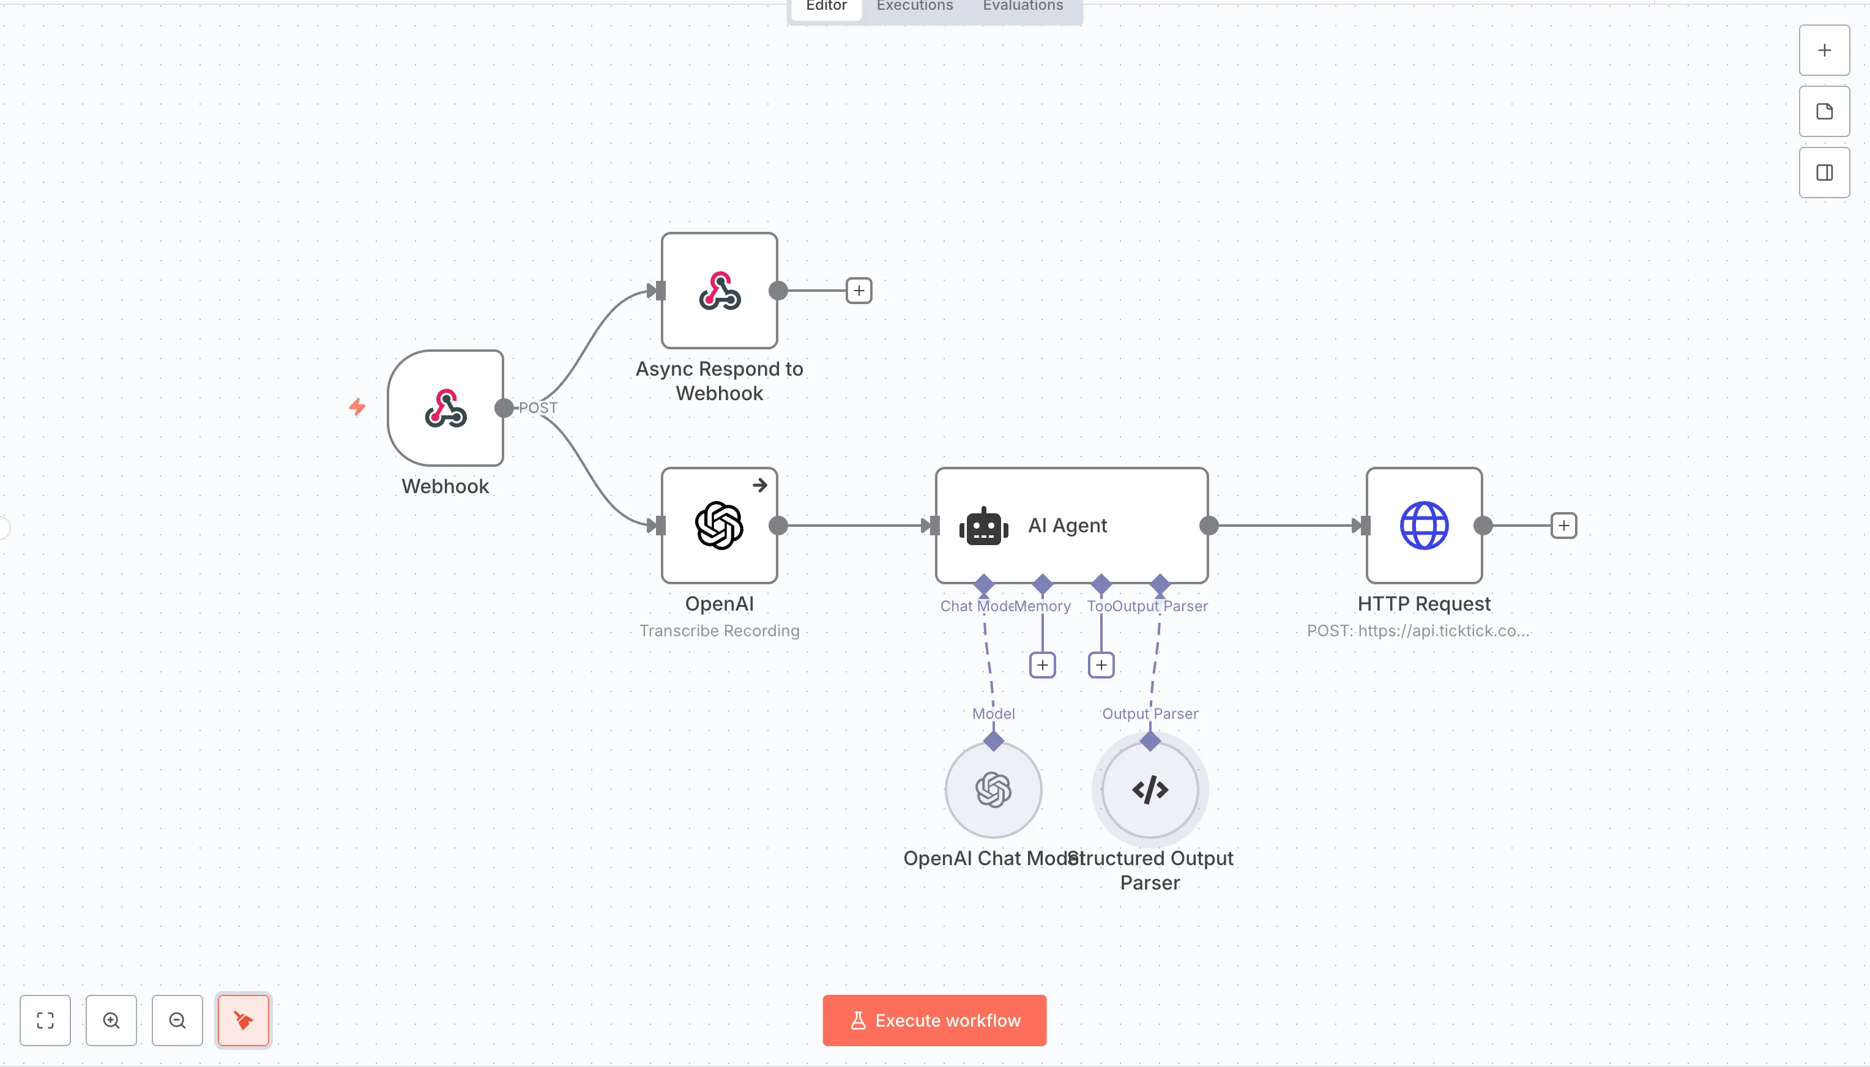Open the AI Agent node
Screen dimensions: 1870x1067
[1071, 526]
